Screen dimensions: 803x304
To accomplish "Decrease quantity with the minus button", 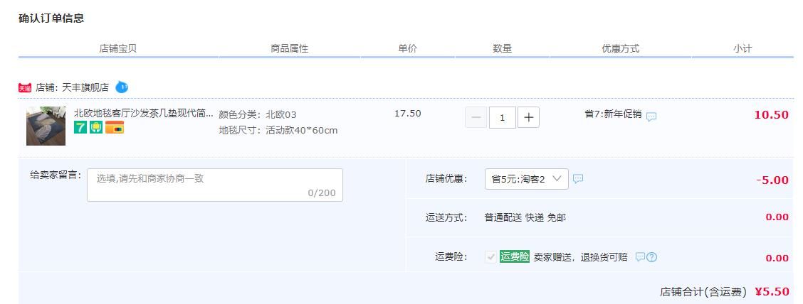I will pos(476,117).
